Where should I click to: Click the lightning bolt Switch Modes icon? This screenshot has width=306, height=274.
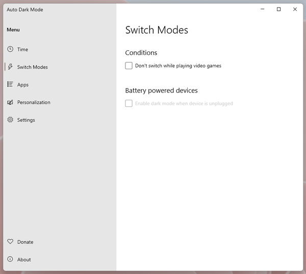tap(10, 67)
